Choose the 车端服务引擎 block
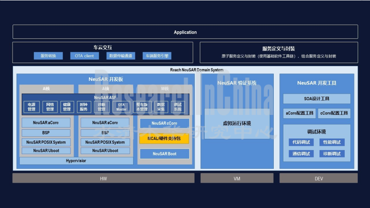Screen dimensions: 370x208 point(157,56)
